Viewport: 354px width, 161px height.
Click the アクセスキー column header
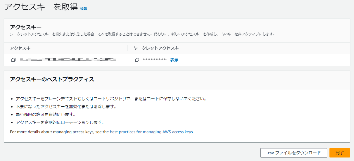point(22,48)
